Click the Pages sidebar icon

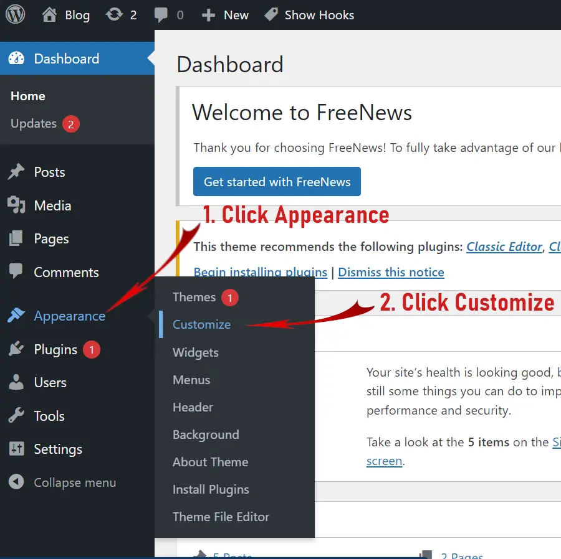point(16,238)
